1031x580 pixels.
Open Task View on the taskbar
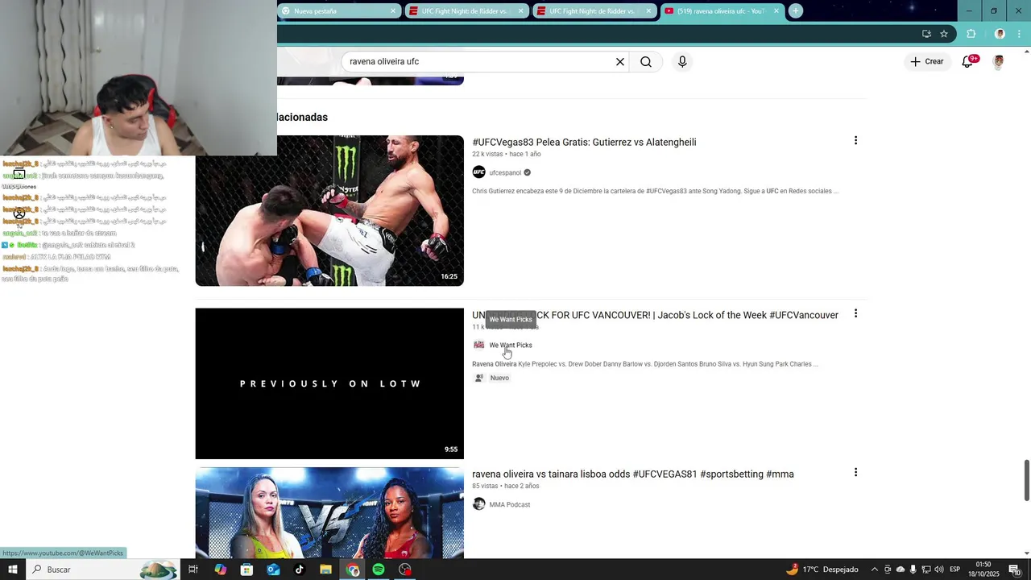(193, 570)
